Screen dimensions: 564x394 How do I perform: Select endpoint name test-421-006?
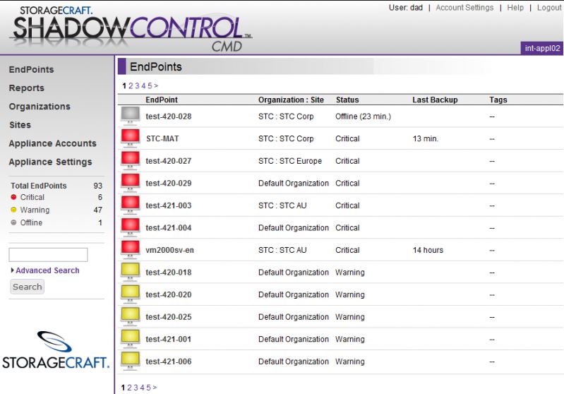coord(168,362)
